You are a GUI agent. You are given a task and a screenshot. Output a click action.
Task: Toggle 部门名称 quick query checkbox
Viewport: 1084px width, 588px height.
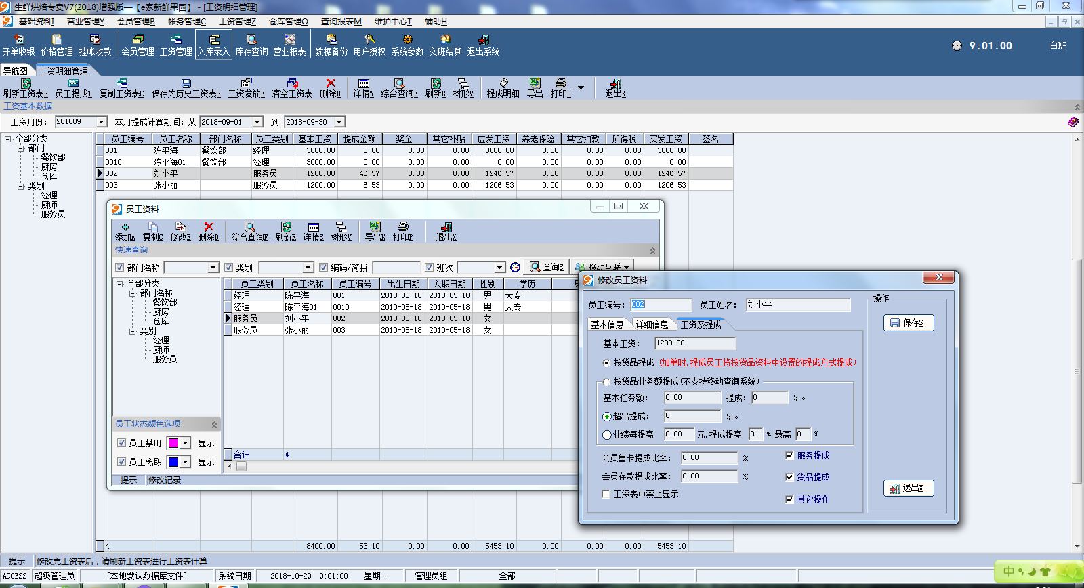120,268
